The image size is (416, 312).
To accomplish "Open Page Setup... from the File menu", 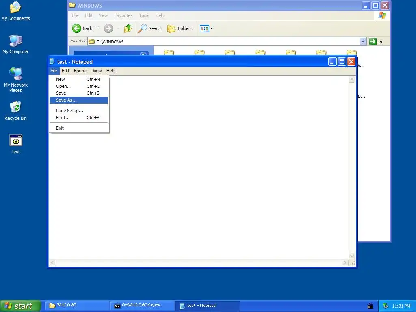I will [79, 110].
